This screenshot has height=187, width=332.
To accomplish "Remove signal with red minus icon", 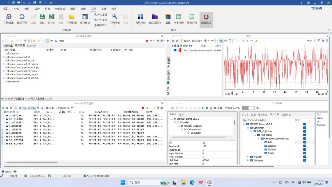I will [x=212, y=41].
